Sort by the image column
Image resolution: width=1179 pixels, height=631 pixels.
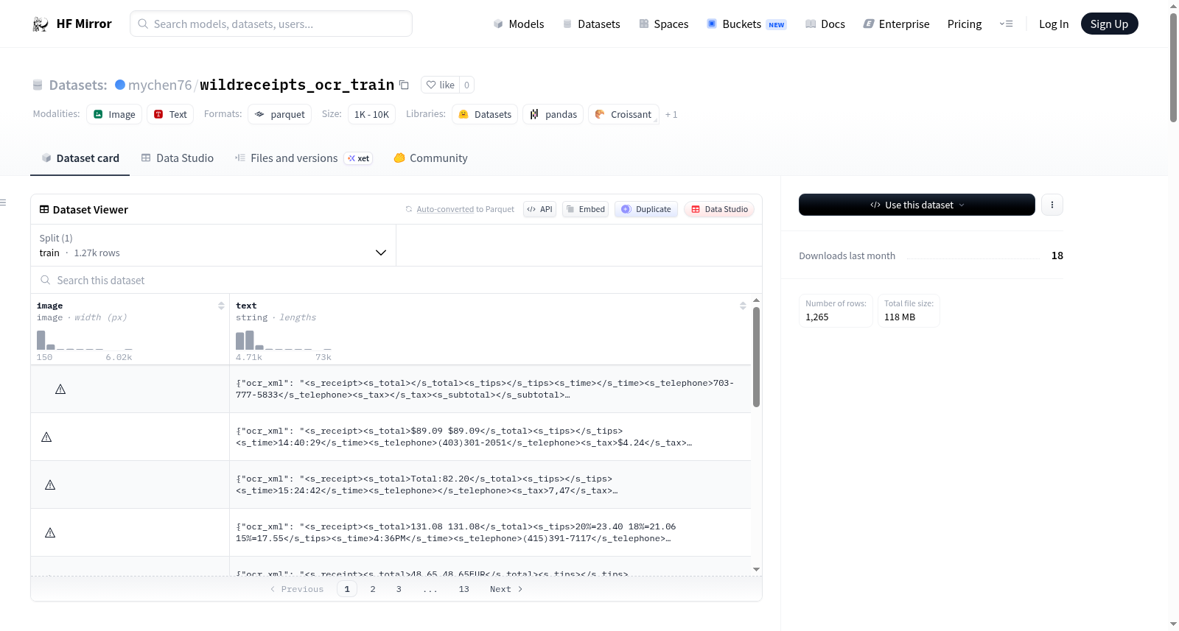coord(221,306)
